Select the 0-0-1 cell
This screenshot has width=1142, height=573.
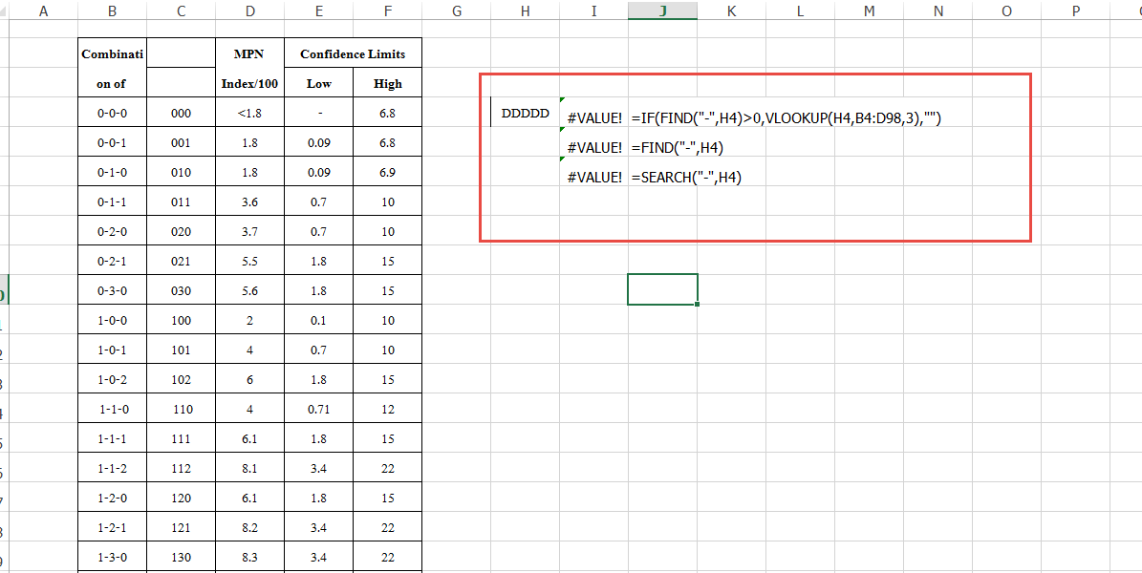[x=112, y=142]
